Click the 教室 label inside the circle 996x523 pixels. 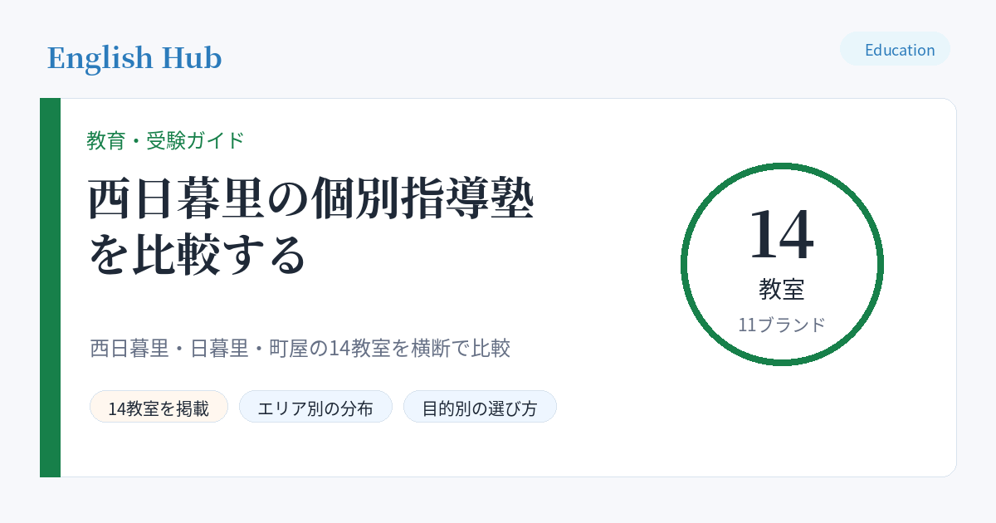pyautogui.click(x=782, y=289)
